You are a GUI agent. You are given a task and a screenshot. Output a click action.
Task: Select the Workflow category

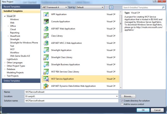click(14, 53)
